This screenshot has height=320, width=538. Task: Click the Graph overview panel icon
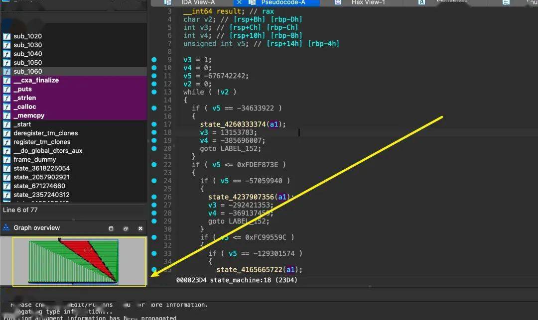(6, 227)
